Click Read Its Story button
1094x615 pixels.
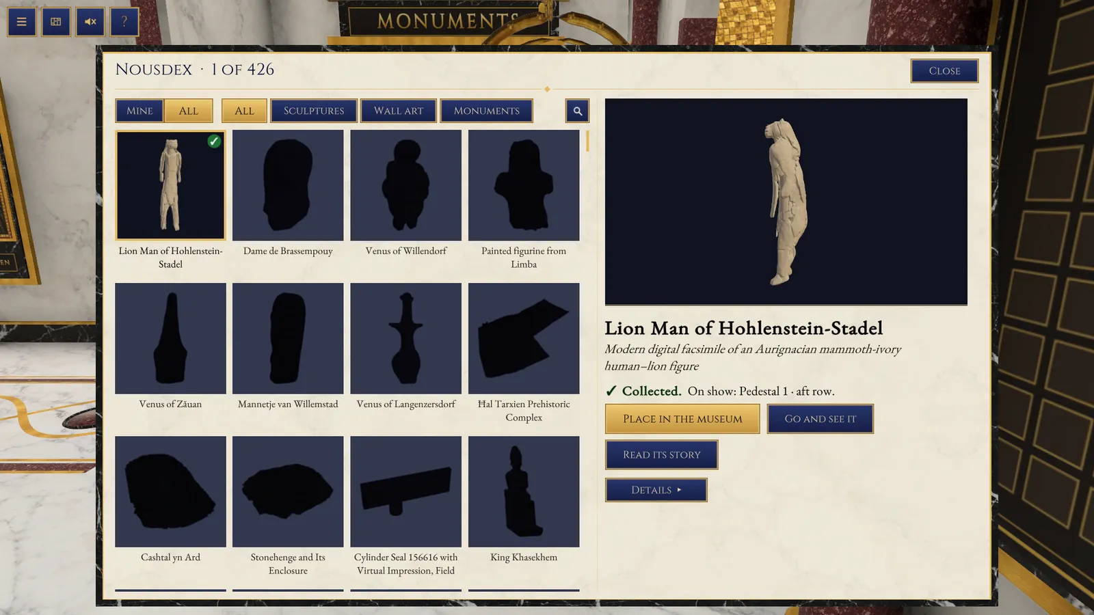(x=661, y=454)
